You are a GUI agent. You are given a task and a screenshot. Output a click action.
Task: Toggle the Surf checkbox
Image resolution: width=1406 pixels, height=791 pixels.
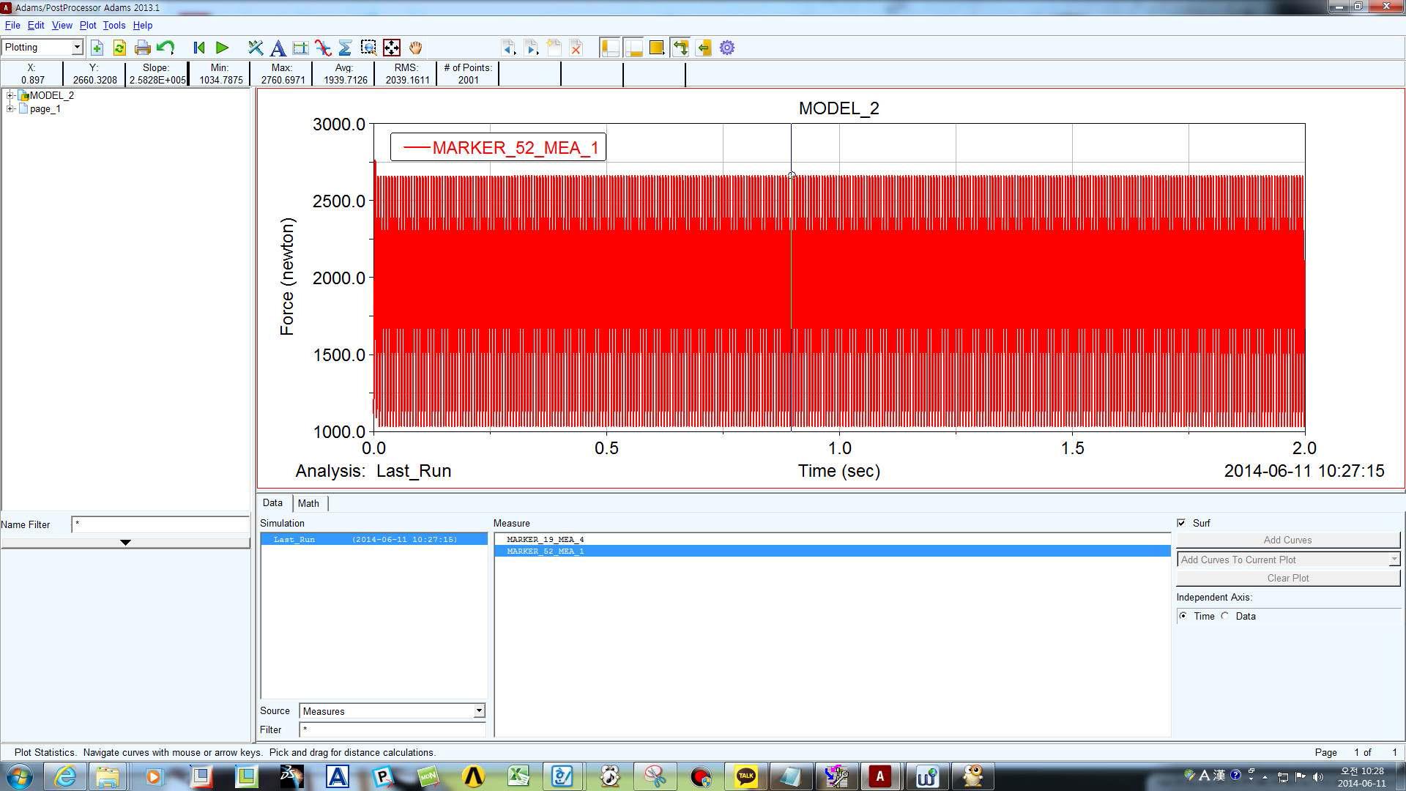tap(1181, 523)
